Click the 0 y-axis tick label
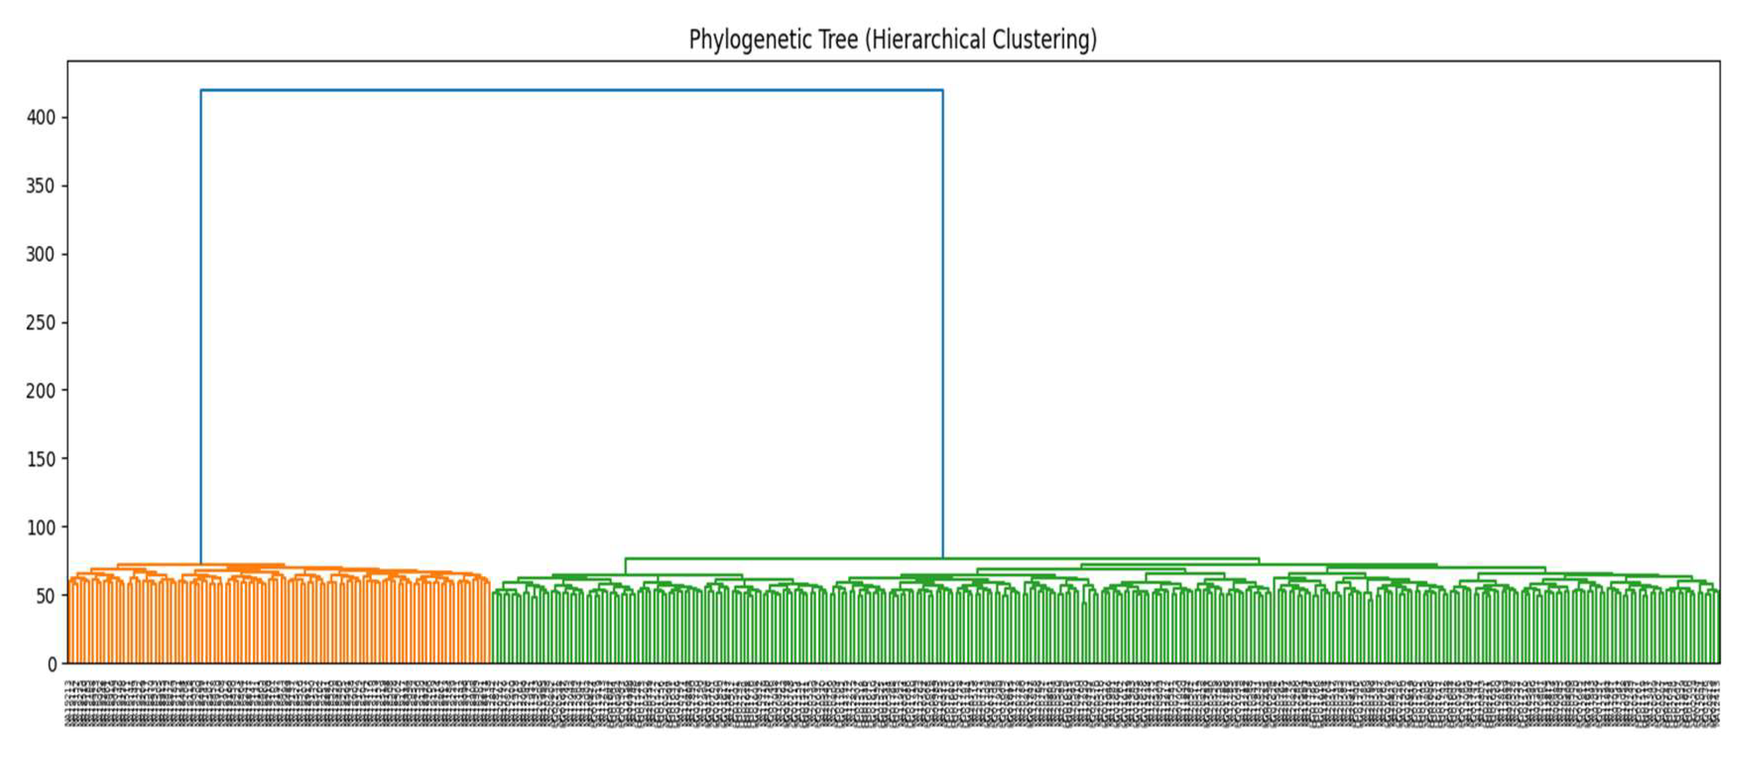 tap(52, 665)
